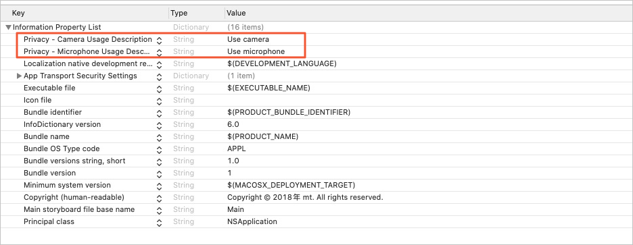Select the Localization native development key

pos(88,63)
